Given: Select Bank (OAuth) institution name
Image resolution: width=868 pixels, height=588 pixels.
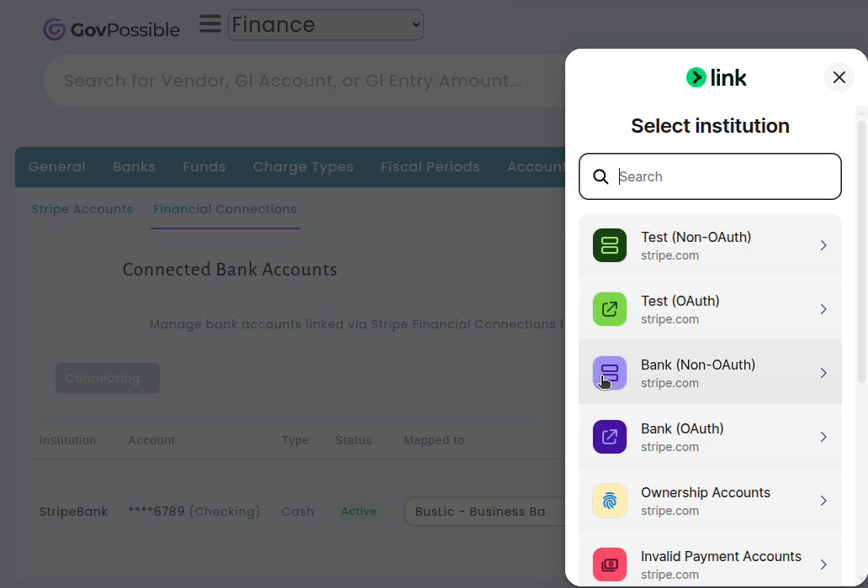Looking at the screenshot, I should coord(682,429).
